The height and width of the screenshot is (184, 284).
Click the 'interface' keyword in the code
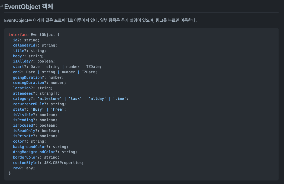pyautogui.click(x=18, y=35)
